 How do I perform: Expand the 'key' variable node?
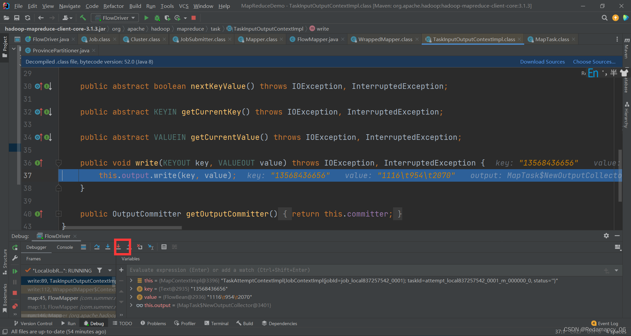[131, 289]
